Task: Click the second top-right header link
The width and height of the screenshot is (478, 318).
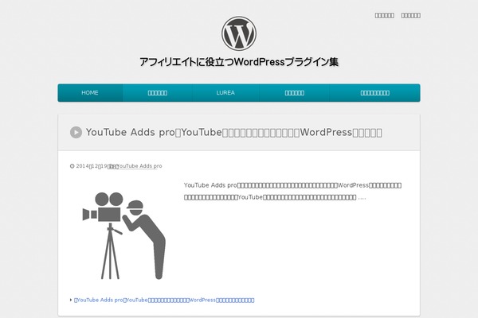Action: coord(410,15)
